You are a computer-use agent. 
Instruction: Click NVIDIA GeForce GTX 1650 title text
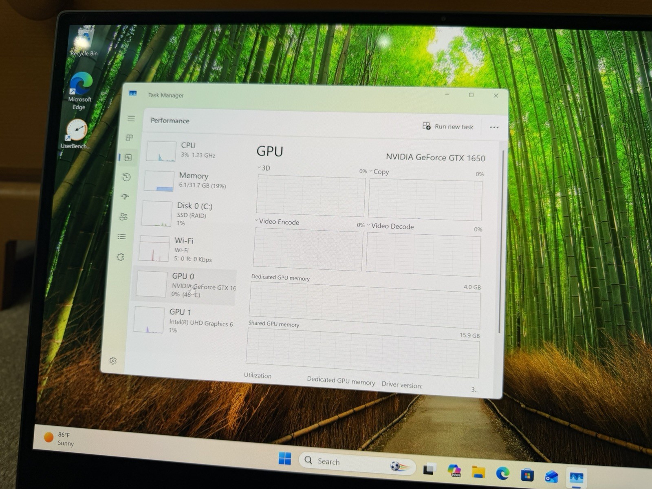435,157
